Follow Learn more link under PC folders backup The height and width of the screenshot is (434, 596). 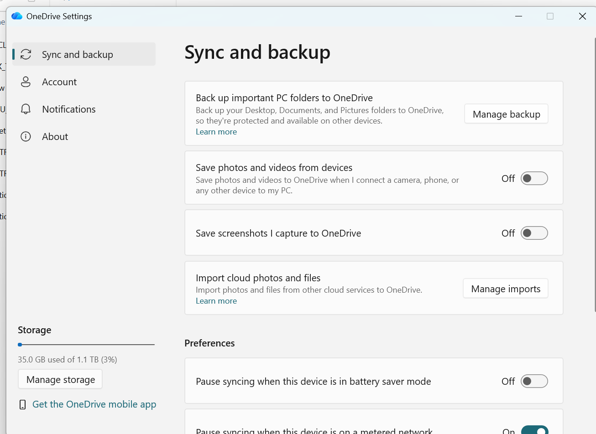[x=216, y=132]
